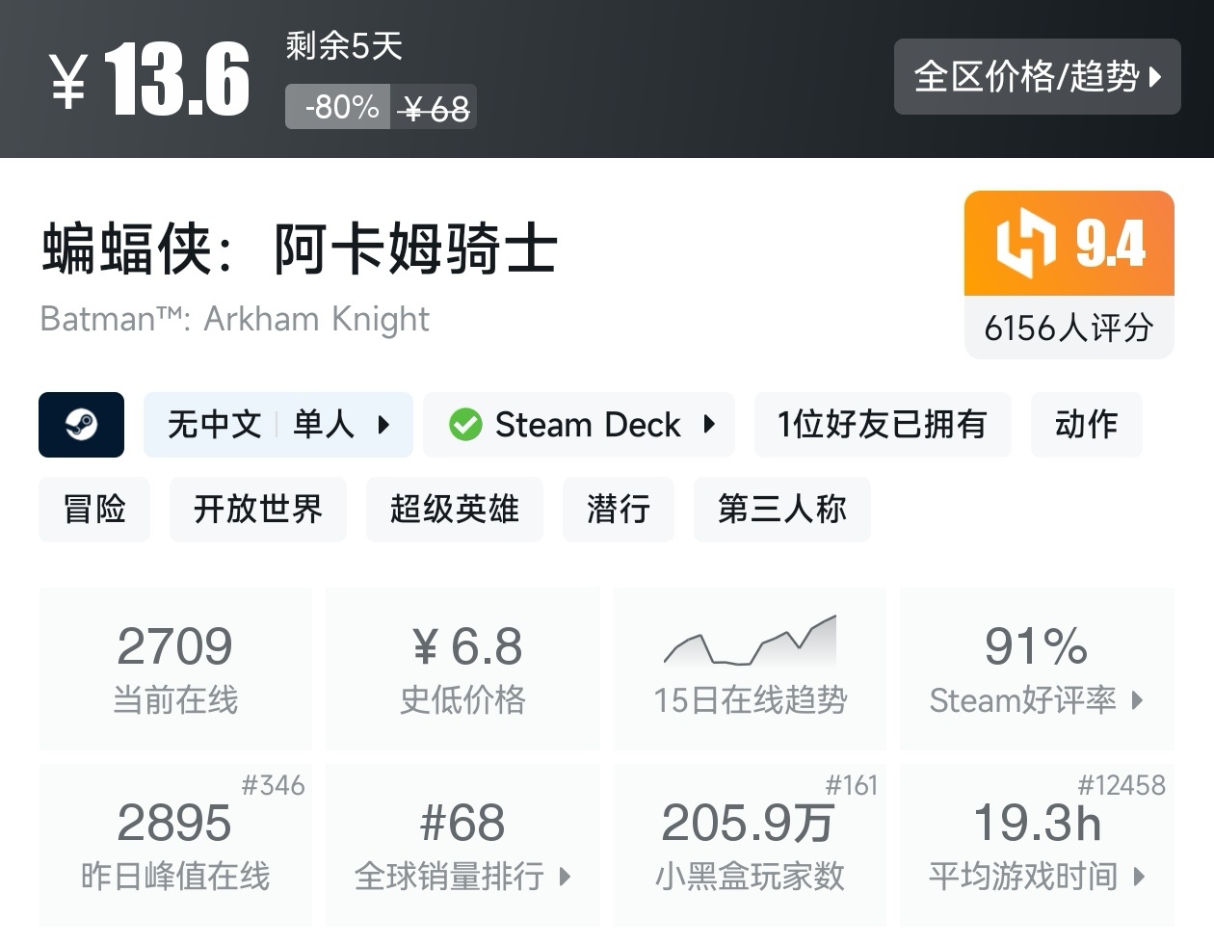Expand the 无中文 单人 language details
Screen dimensions: 1214x945
(x=278, y=425)
